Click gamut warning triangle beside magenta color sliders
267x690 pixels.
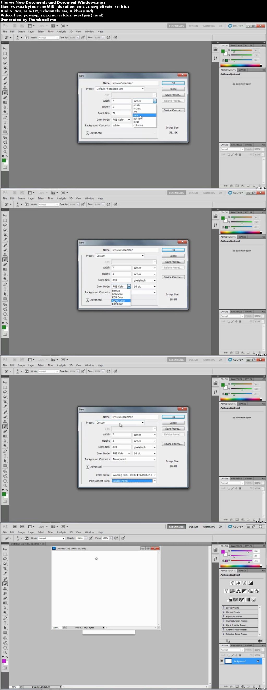click(223, 561)
